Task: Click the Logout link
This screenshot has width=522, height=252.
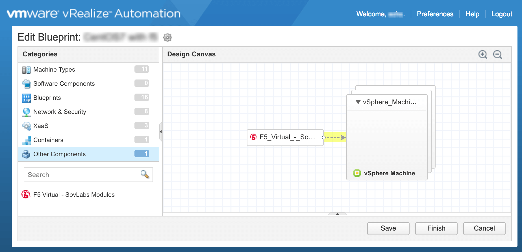Action: coord(502,14)
